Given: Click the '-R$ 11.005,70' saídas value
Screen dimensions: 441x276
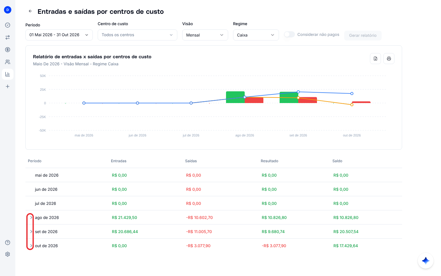Looking at the screenshot, I should coord(199,232).
